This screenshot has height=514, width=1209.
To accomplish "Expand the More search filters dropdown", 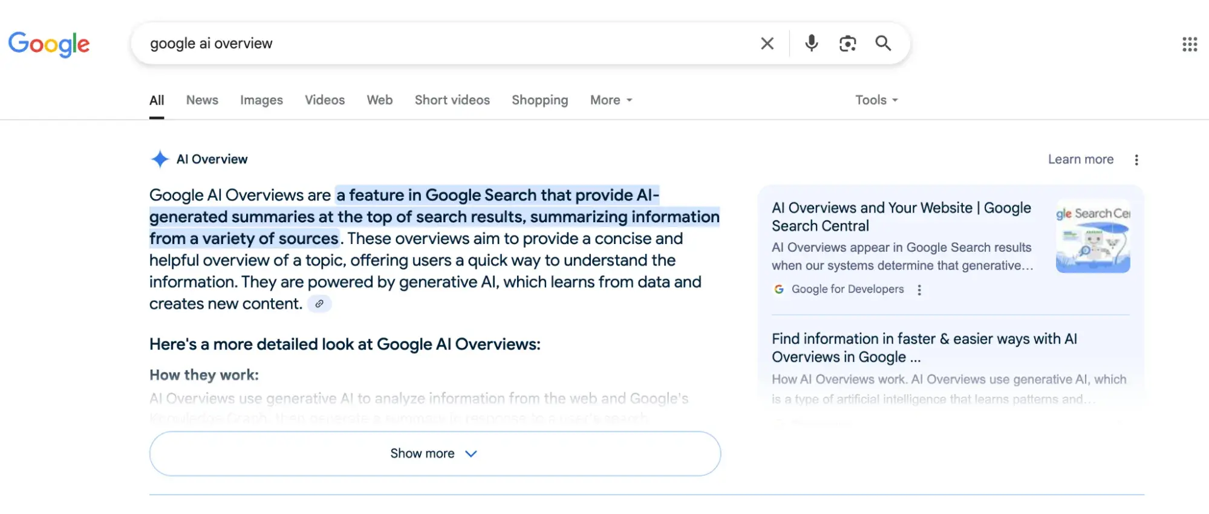I will pyautogui.click(x=611, y=100).
